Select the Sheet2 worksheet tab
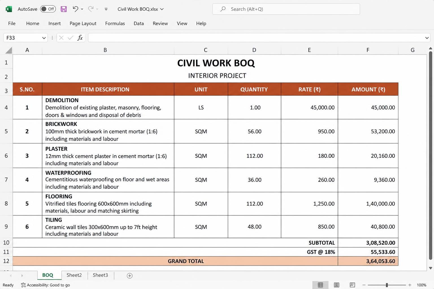The height and width of the screenshot is (289, 434). tap(74, 275)
